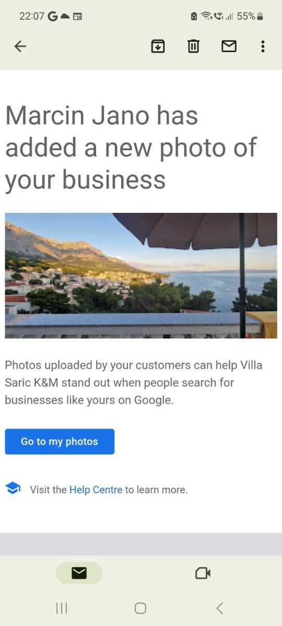282x626 pixels.
Task: Tap the Android home button
Action: [140, 608]
